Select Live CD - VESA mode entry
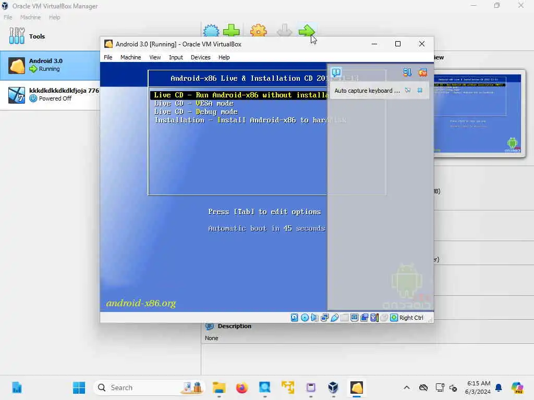Screen dimensions: 534x400 click(x=194, y=104)
